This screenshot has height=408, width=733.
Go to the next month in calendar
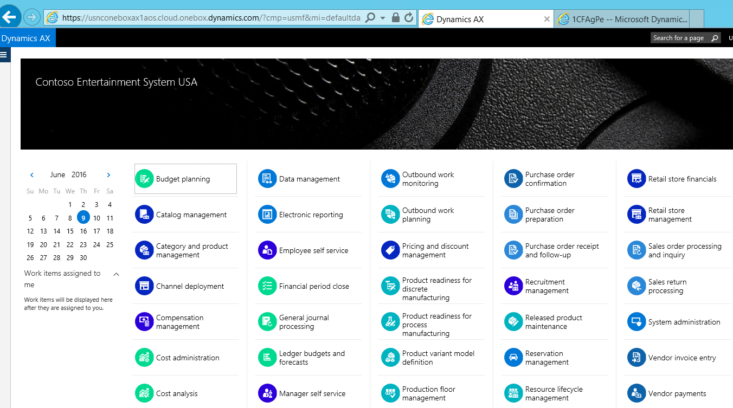(108, 175)
